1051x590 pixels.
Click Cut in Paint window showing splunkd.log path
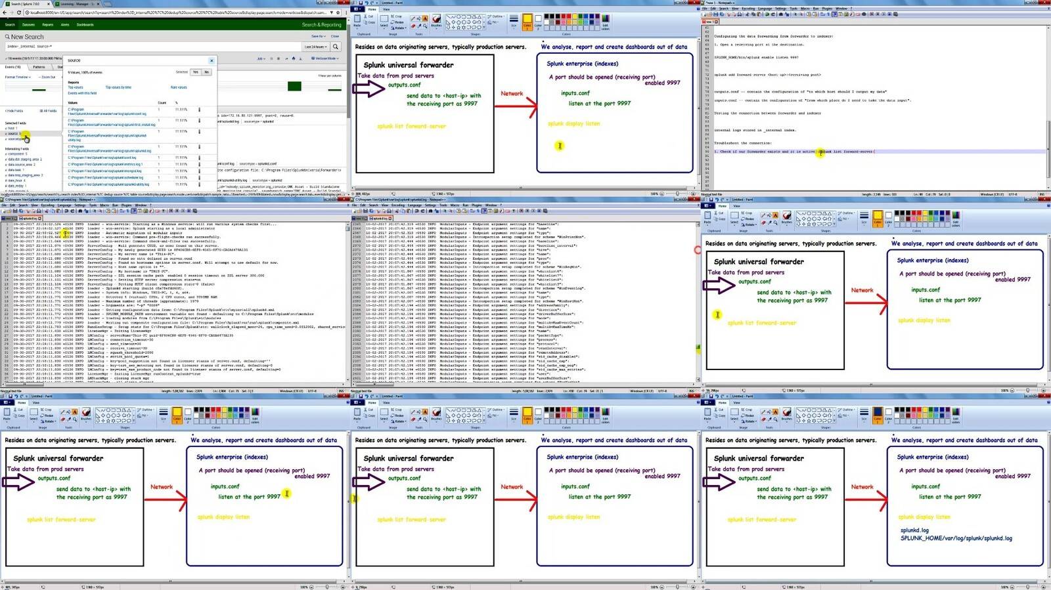coord(719,410)
